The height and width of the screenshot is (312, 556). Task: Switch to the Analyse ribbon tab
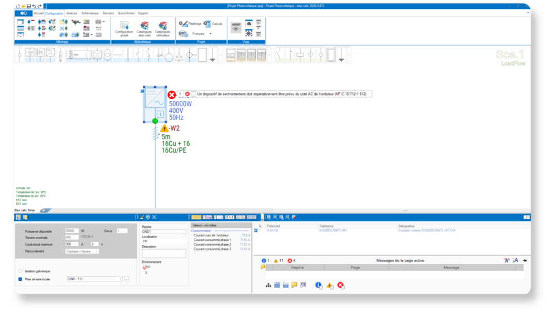[72, 13]
